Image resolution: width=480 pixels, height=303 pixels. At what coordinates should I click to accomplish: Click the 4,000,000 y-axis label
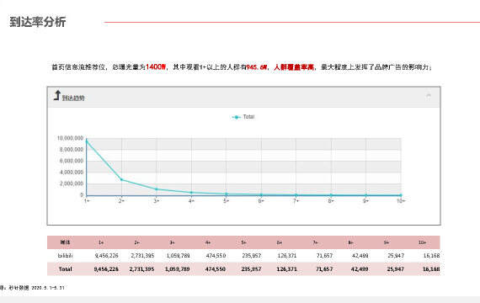72,173
